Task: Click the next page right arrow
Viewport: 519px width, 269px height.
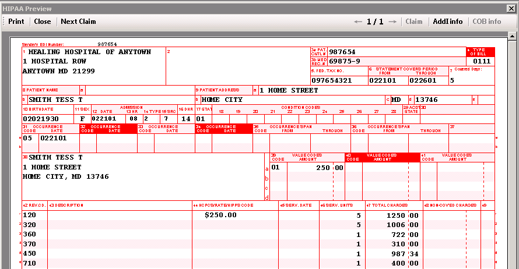Action: (392, 22)
